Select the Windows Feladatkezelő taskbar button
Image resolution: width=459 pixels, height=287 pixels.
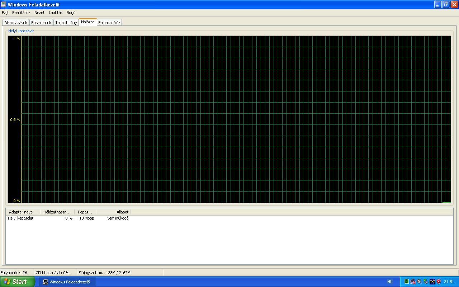pyautogui.click(x=67, y=282)
